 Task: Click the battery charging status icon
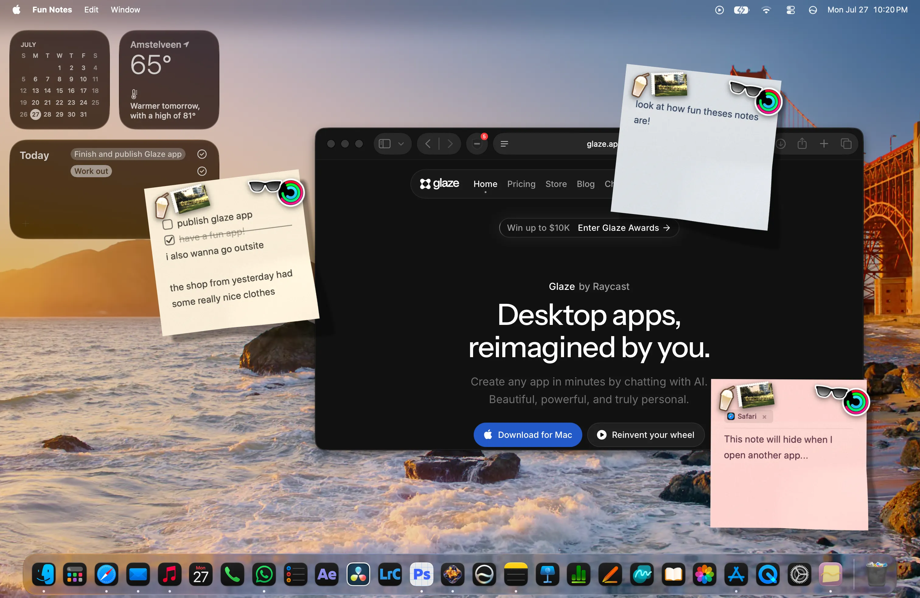[741, 10]
